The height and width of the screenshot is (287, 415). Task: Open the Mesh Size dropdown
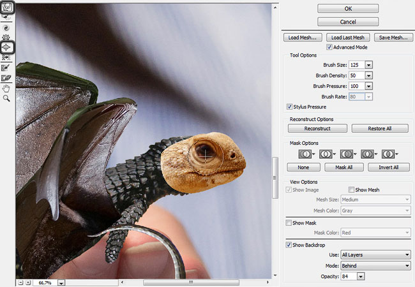pyautogui.click(x=375, y=200)
